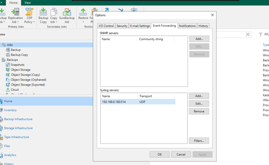This screenshot has width=269, height=165.
Task: Add a new Syslog server
Action: [x=199, y=96]
